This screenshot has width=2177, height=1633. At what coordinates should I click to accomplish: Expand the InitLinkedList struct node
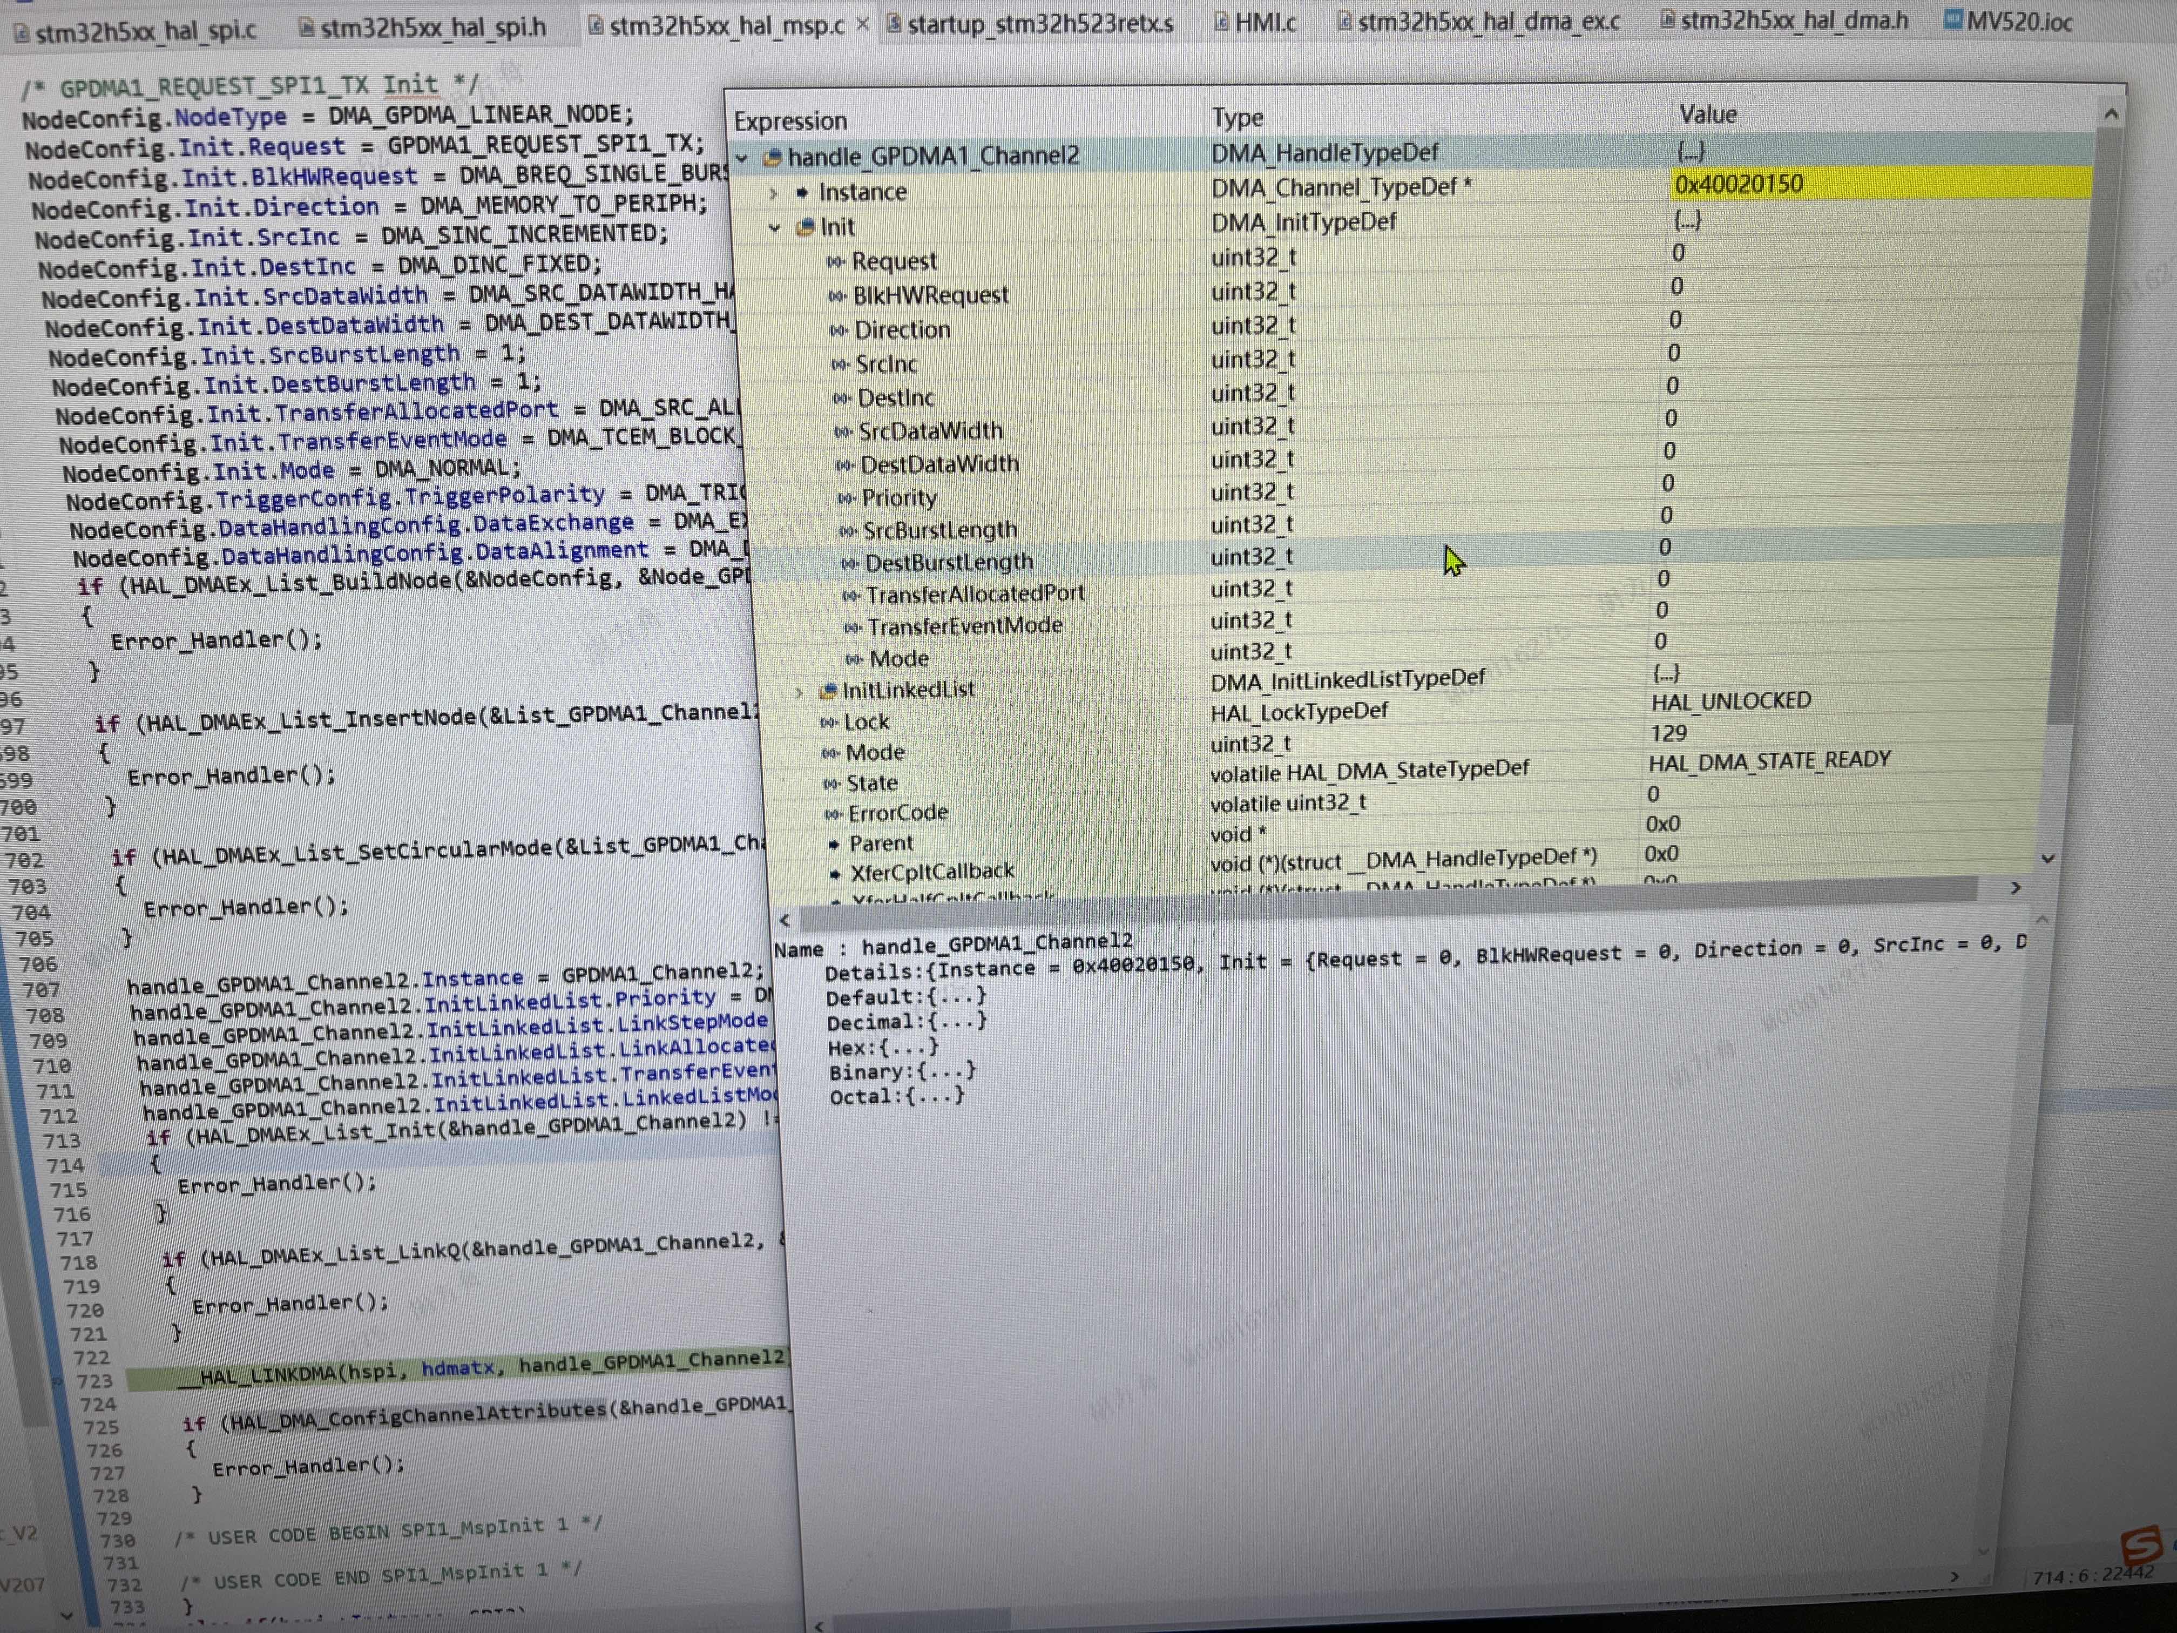pyautogui.click(x=799, y=693)
